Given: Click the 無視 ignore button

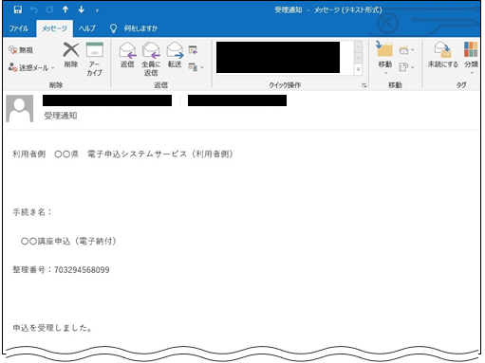Looking at the screenshot, I should click(21, 50).
